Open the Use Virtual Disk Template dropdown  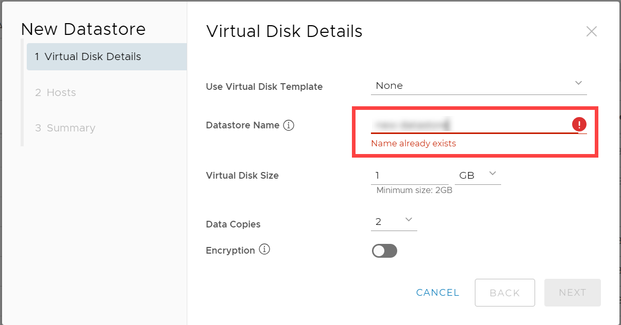478,86
